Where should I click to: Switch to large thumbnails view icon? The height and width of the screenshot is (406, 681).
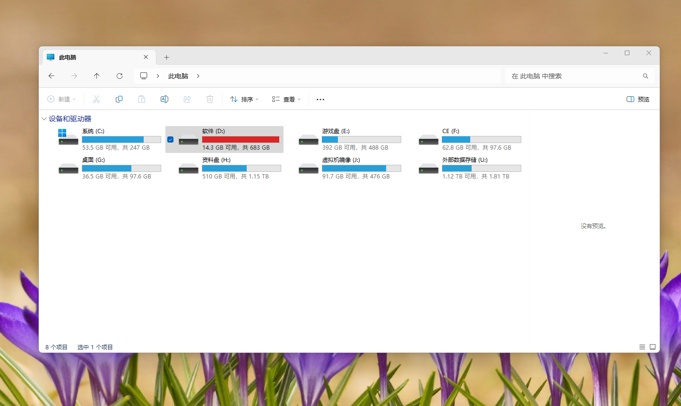(653, 347)
